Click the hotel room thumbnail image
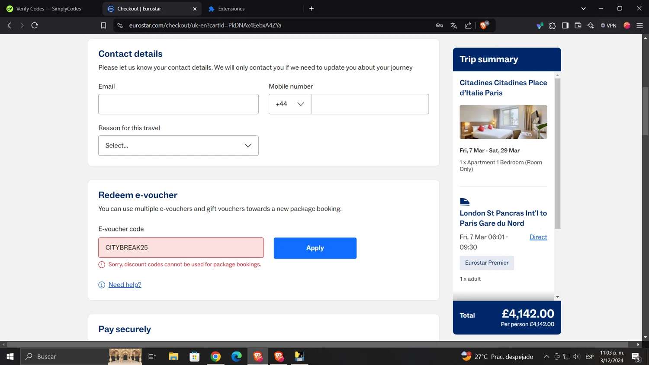Image resolution: width=649 pixels, height=365 pixels. click(x=503, y=122)
